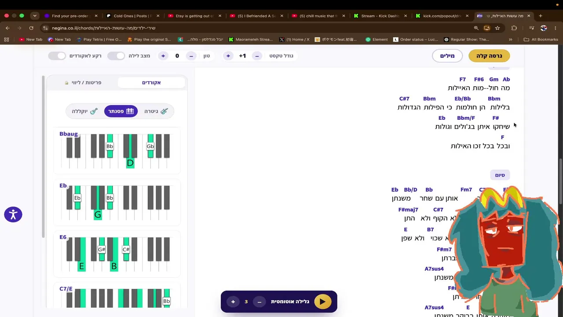Toggle מצב לילה night mode switch
The height and width of the screenshot is (317, 563).
coord(116,56)
